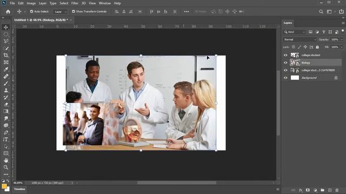Select the Pen tool
The width and height of the screenshot is (346, 194).
(6, 133)
